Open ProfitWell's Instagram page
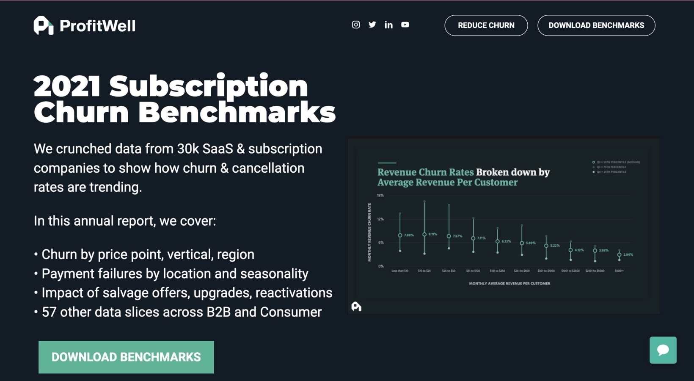 (356, 25)
